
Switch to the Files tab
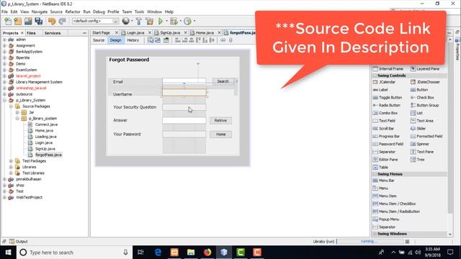[31, 33]
